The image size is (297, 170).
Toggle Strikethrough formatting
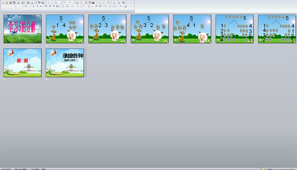37,6
